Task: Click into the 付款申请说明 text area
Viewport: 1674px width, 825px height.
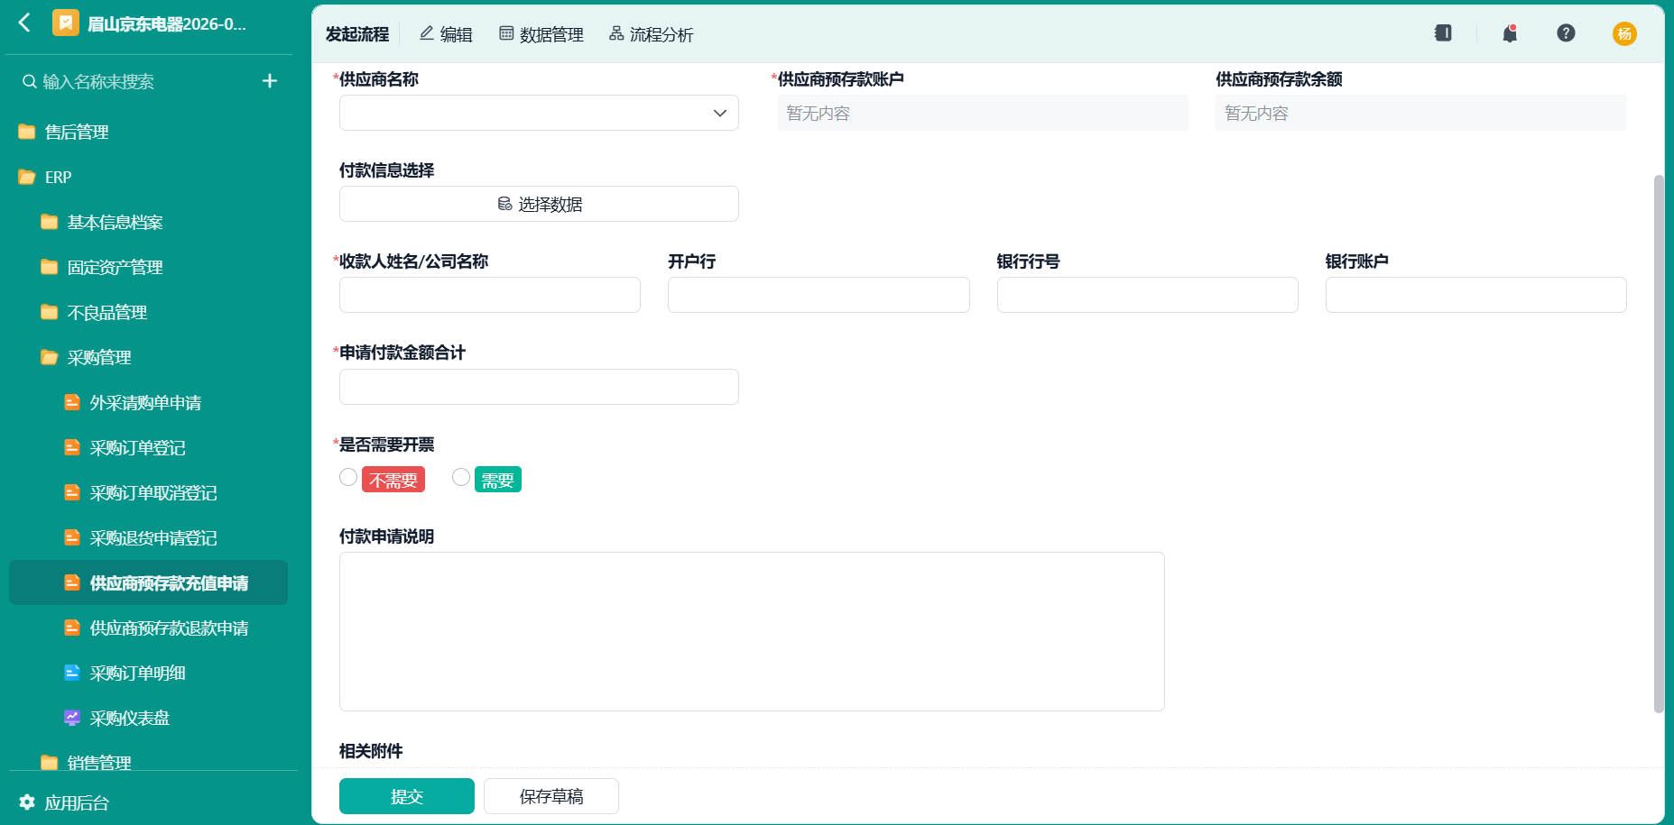Action: [x=752, y=631]
